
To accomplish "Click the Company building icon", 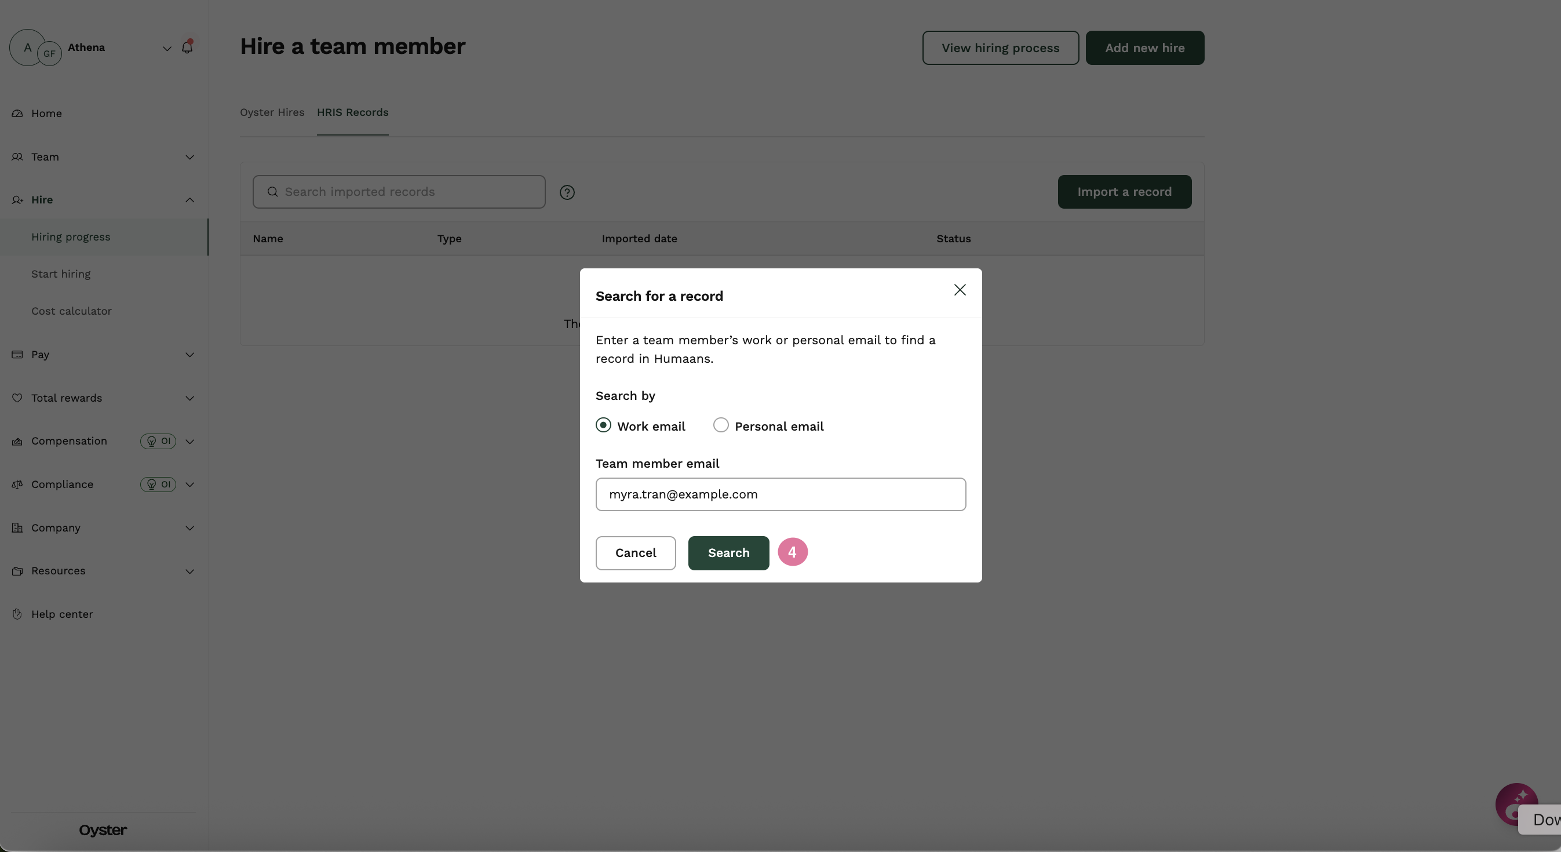I will (17, 528).
